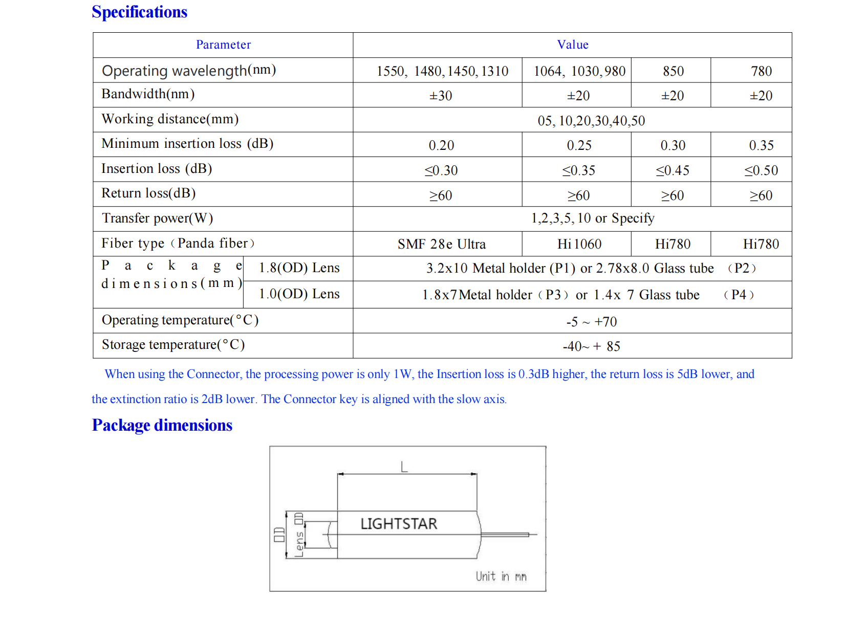Click the ±30 bandwidth value
The width and height of the screenshot is (846, 622).
click(x=440, y=96)
